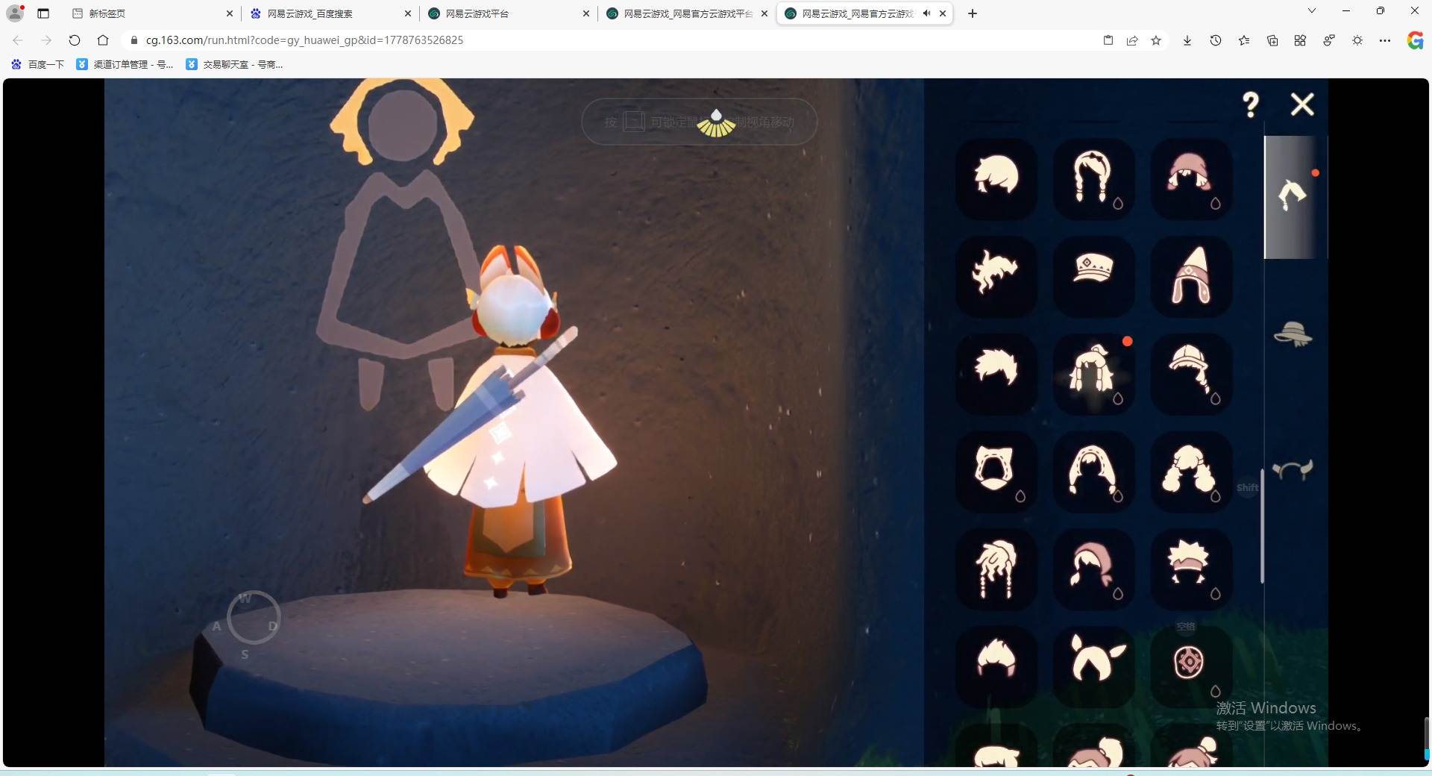
Task: Pick the twin puffy pigtails hairstyle
Action: pos(1191,472)
